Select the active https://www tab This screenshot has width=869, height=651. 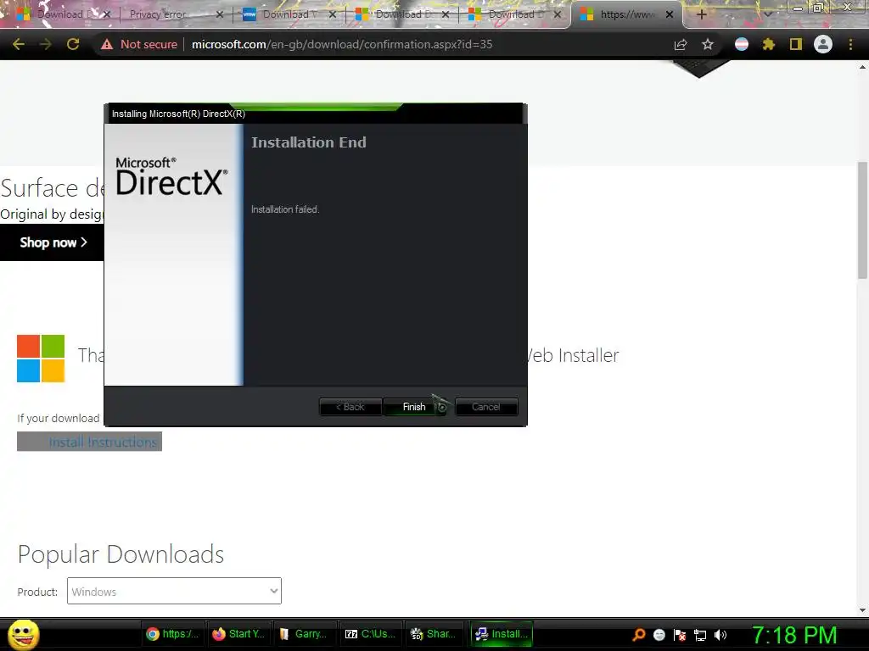626,14
